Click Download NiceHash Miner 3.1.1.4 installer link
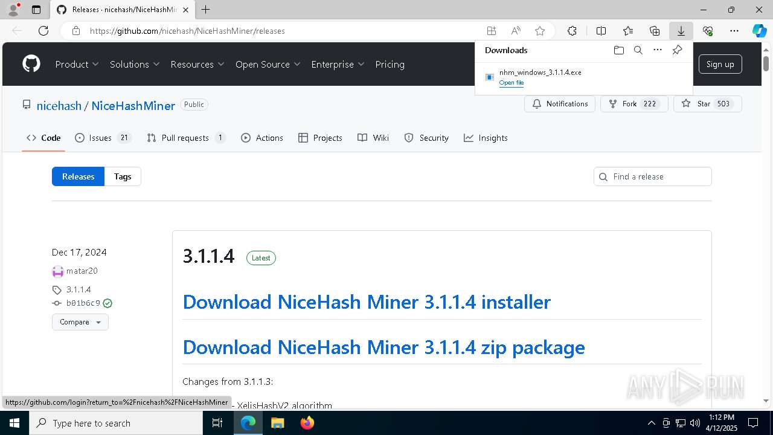Viewport: 773px width, 435px height. pos(367,301)
